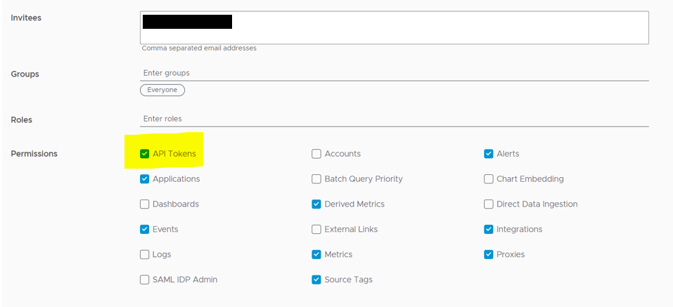
Task: Enable the Accounts permission checkbox
Action: point(316,154)
